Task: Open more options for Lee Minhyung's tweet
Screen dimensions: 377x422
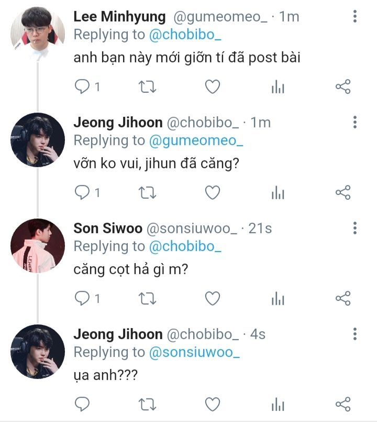Action: tap(355, 17)
